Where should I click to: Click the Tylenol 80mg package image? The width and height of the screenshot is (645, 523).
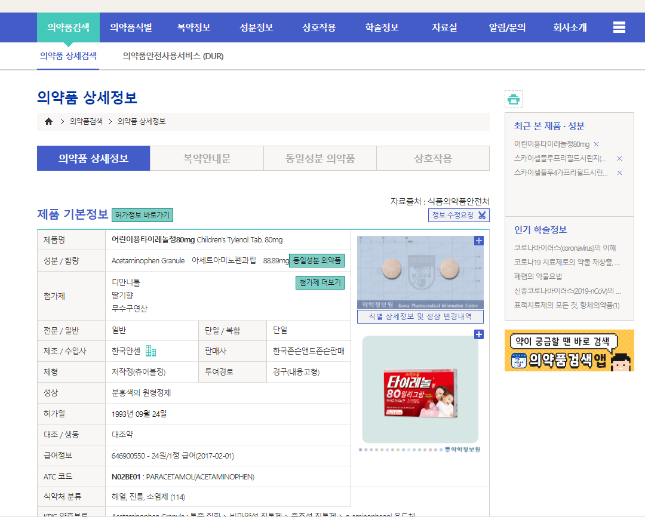tap(420, 393)
